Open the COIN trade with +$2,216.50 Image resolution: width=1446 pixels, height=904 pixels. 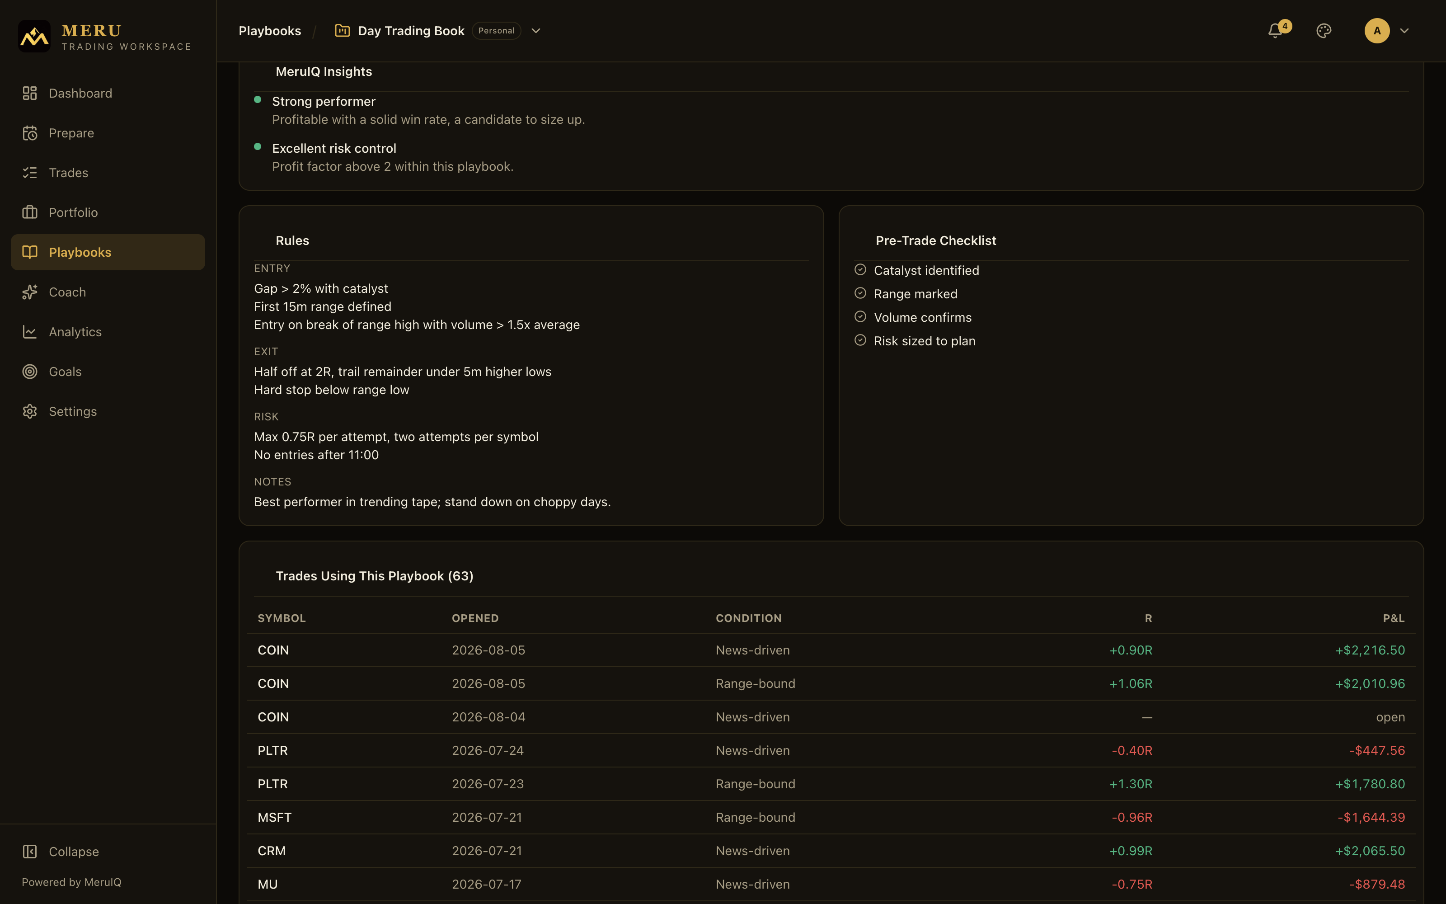[831, 650]
